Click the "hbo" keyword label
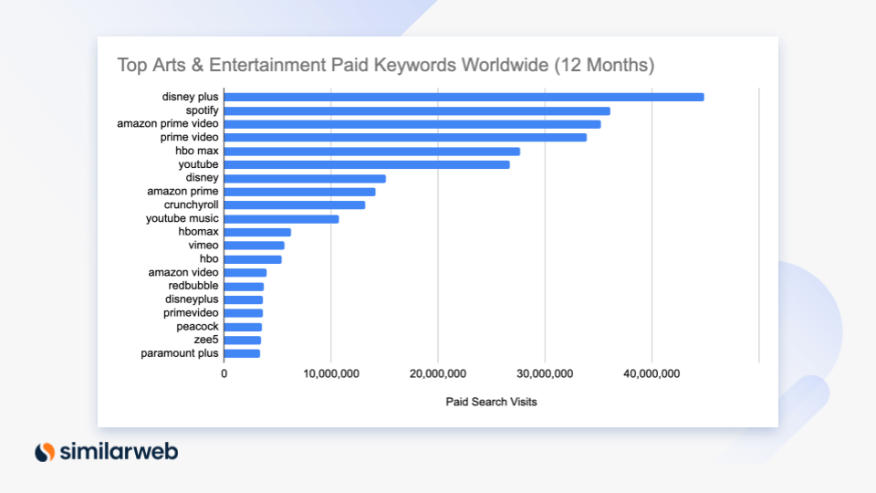 209,258
